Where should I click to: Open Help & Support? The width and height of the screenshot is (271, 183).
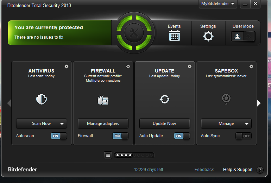point(238,170)
